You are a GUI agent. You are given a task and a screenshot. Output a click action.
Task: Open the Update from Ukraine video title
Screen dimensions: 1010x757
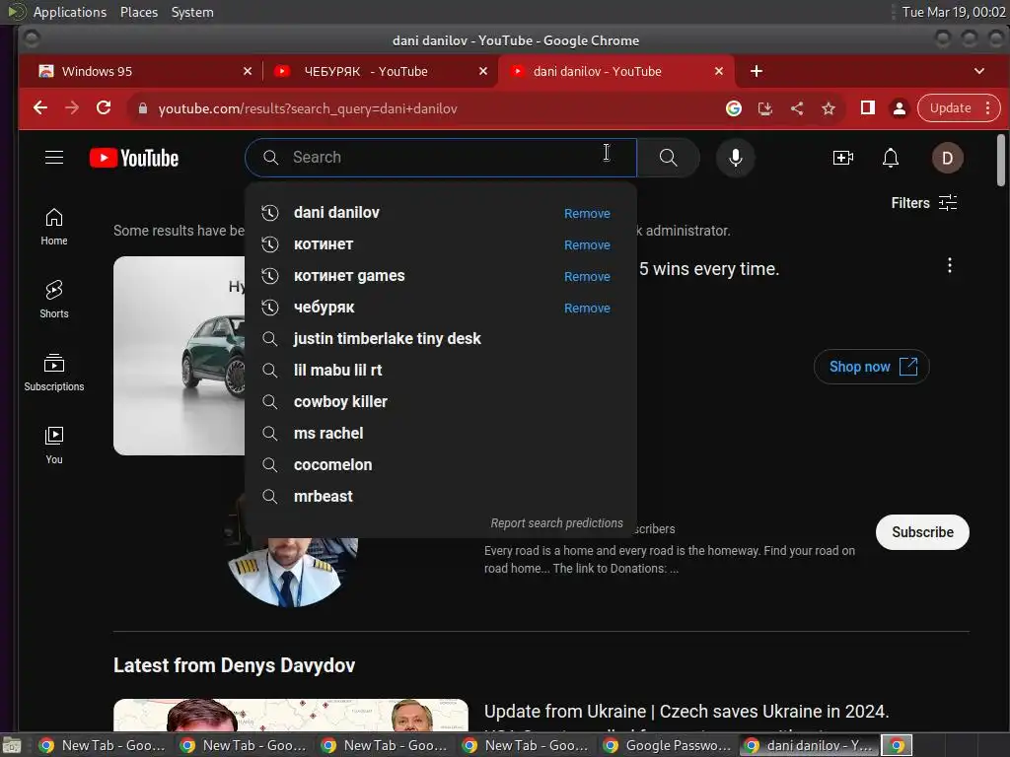point(686,712)
